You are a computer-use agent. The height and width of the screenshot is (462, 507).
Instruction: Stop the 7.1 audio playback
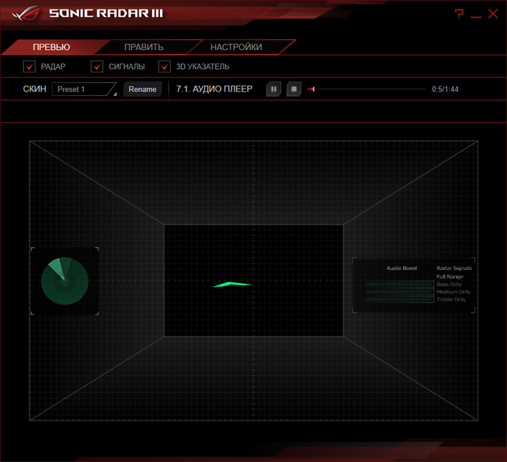tap(294, 89)
